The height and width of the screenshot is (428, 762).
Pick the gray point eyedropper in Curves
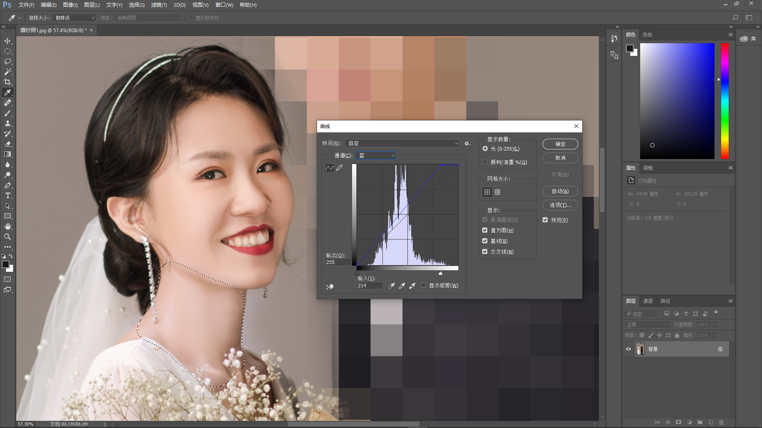(402, 286)
